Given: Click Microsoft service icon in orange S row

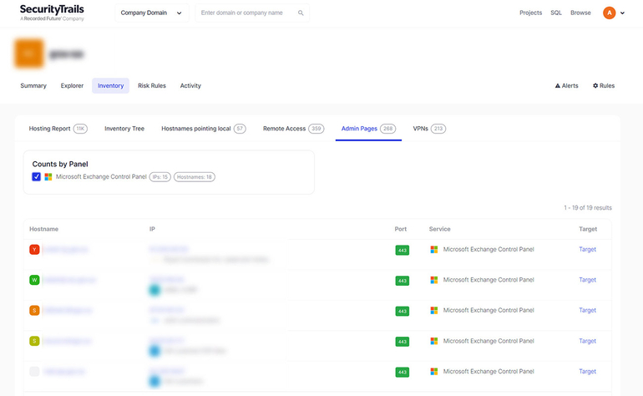Looking at the screenshot, I should point(434,310).
